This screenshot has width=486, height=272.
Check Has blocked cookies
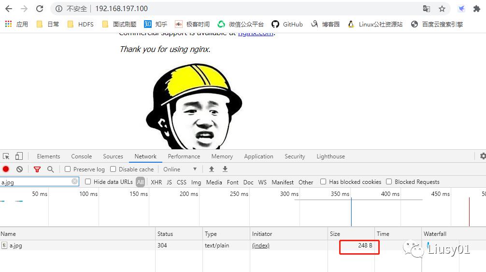coord(323,182)
